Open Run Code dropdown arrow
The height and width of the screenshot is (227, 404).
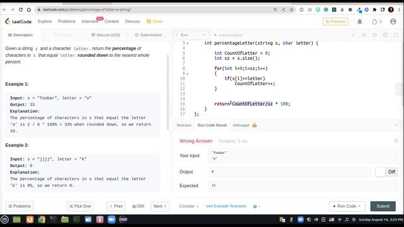click(x=359, y=206)
